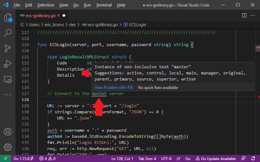Click line number 128 in gutter

[25, 100]
